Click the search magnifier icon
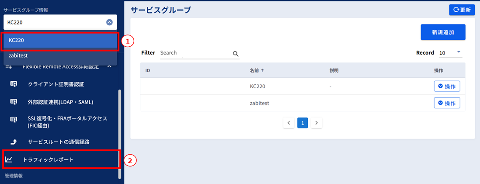480x184 pixels. point(236,54)
